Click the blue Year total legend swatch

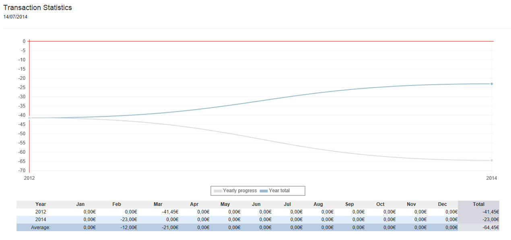pyautogui.click(x=264, y=191)
